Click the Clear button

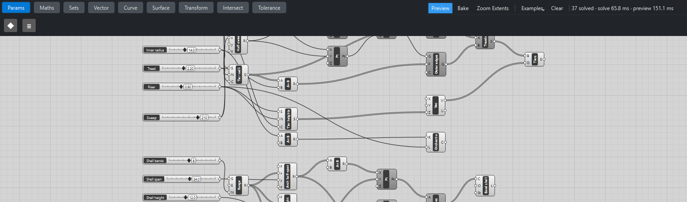click(x=557, y=8)
